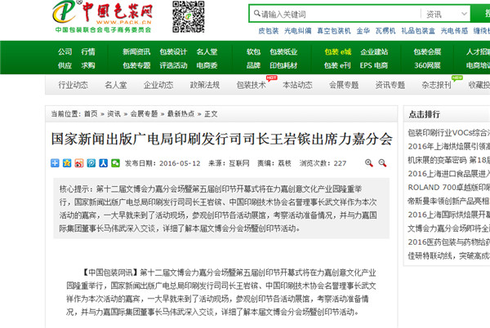Open ranking article 2016年上海烘焙展
Image resolution: width=490 pixels, height=328 pixels.
point(448,146)
